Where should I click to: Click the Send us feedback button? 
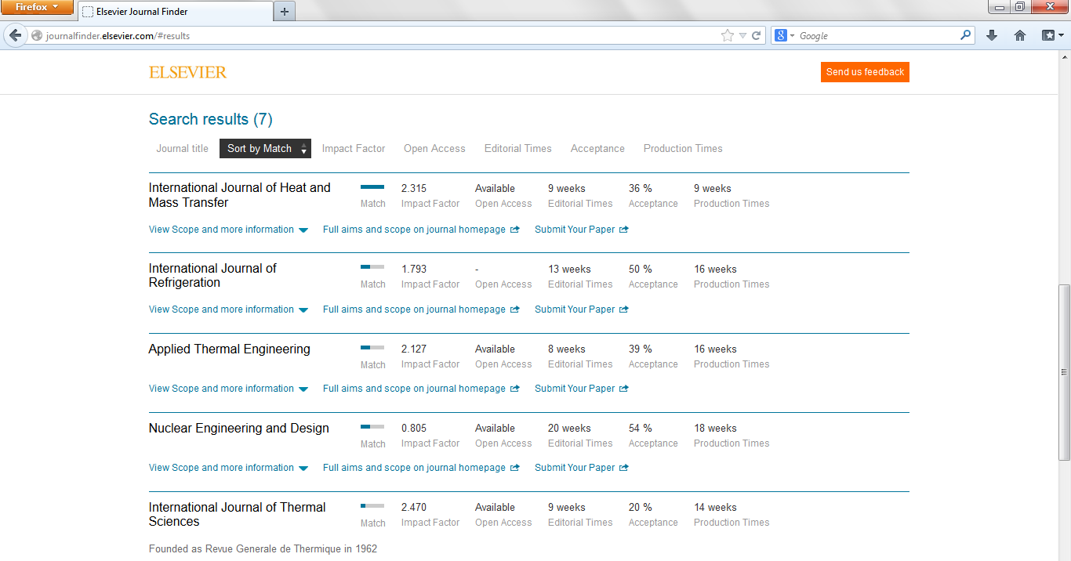pos(866,72)
